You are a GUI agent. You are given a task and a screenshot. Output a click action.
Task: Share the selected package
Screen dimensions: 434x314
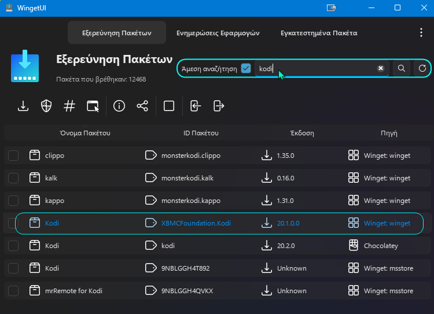tap(142, 106)
